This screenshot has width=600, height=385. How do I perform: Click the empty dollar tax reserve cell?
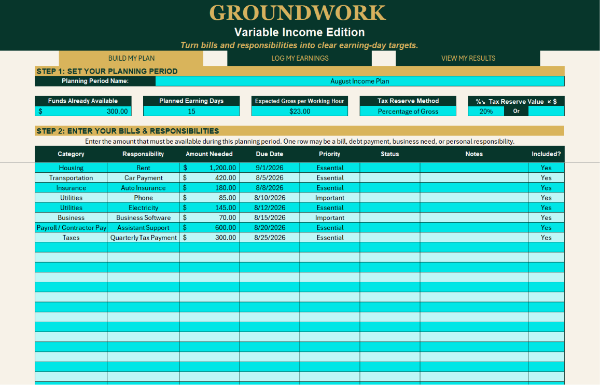[547, 111]
